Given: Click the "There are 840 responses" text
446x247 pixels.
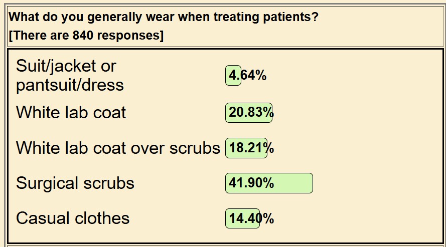Looking at the screenshot, I should point(86,36).
